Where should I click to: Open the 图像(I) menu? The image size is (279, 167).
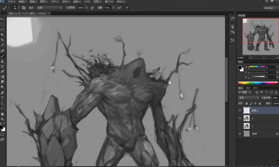pos(33,2)
